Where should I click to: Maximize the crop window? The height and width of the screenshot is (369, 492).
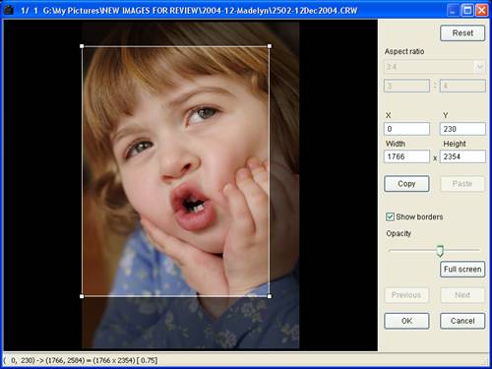click(x=467, y=10)
